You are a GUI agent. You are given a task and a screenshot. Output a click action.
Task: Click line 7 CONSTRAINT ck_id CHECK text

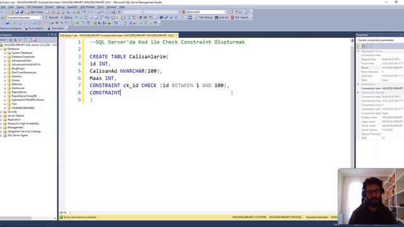(159, 86)
